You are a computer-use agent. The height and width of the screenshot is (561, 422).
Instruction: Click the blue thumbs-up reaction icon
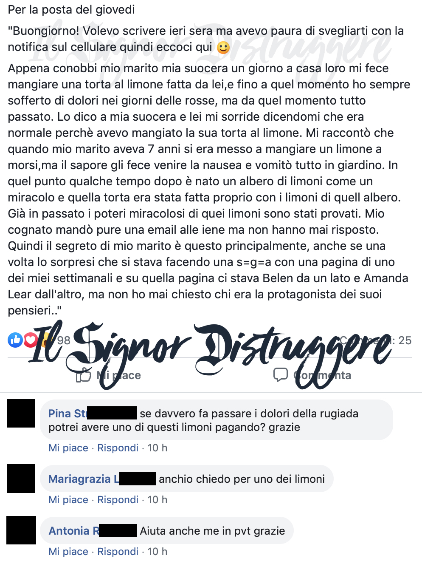pyautogui.click(x=15, y=340)
